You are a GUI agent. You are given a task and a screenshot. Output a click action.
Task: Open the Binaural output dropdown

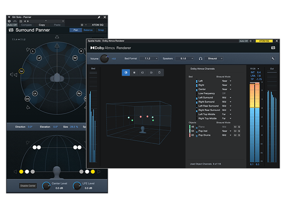coord(214,58)
